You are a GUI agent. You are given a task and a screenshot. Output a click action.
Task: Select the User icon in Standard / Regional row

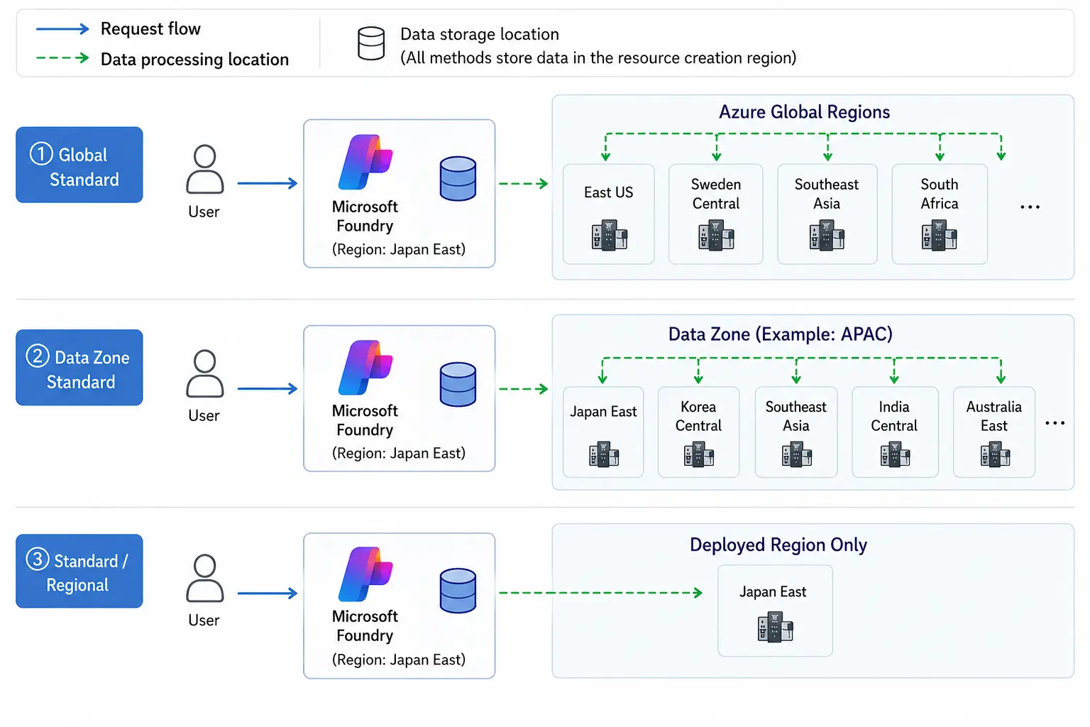tap(204, 579)
